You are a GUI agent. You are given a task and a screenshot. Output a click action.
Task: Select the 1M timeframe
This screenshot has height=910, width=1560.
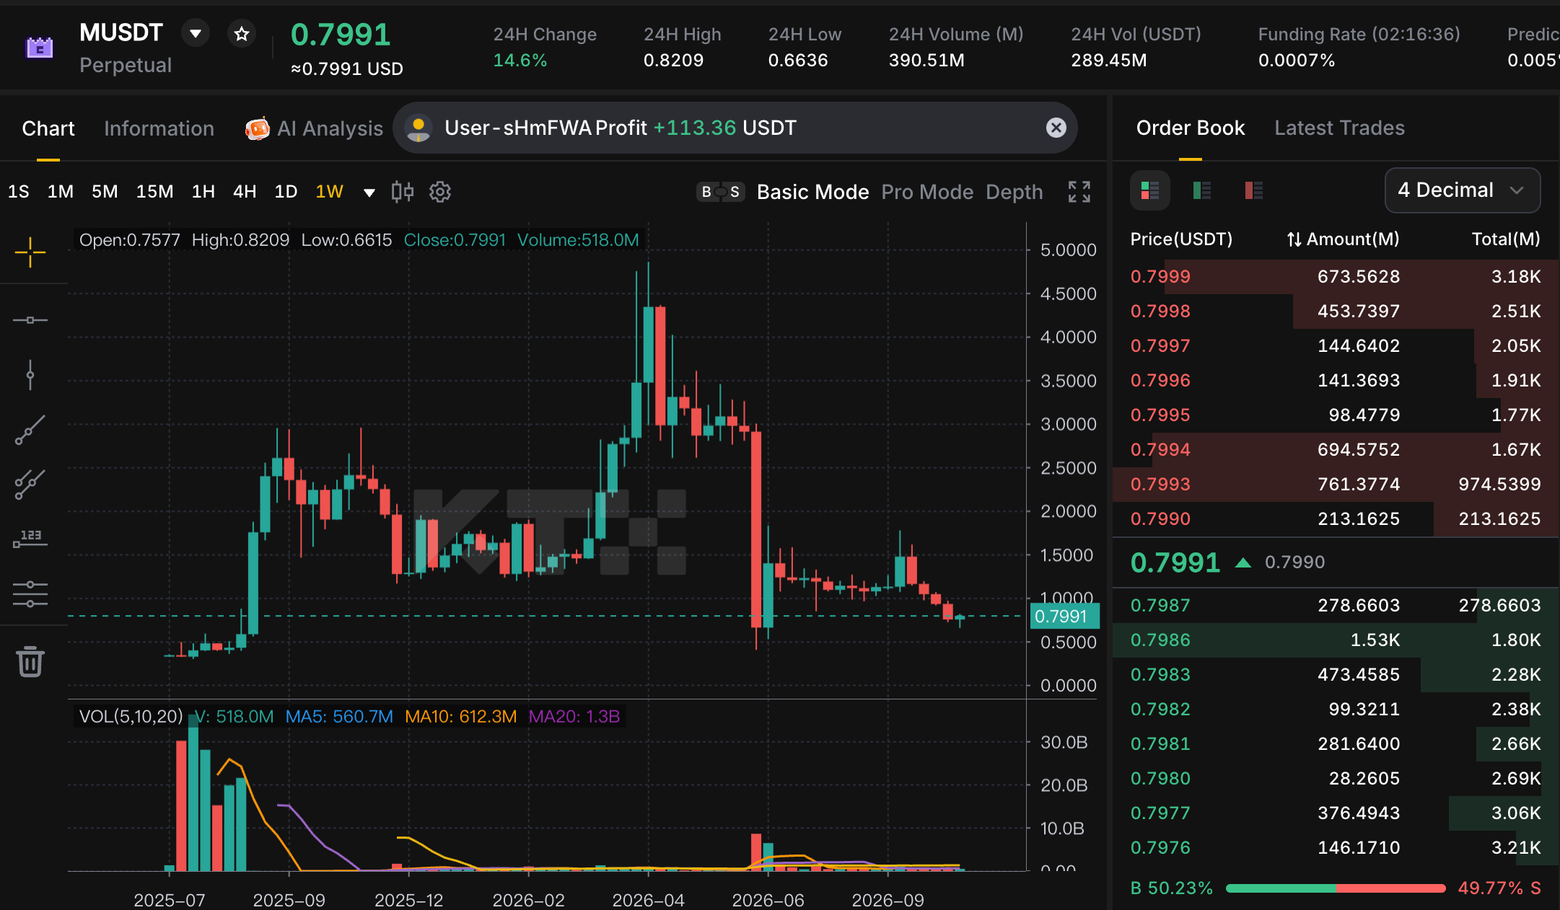[x=61, y=191]
